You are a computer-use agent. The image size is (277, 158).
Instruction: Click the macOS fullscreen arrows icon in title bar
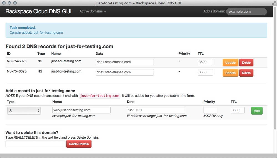pyautogui.click(x=274, y=3)
